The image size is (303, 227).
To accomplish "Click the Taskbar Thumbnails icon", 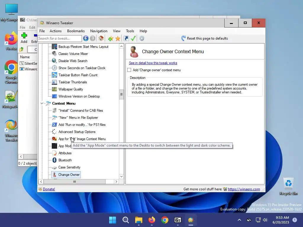I will (x=54, y=82).
